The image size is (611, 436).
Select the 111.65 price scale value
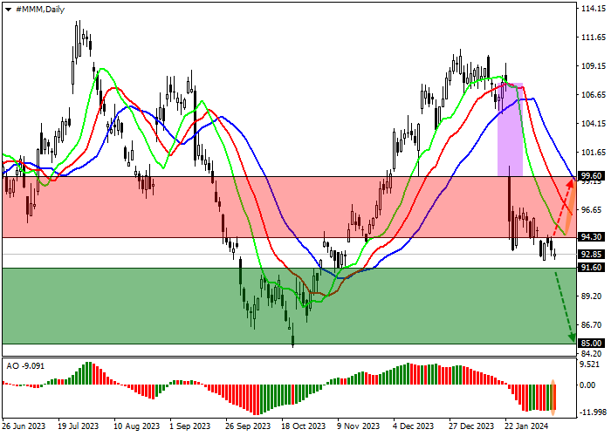pyautogui.click(x=594, y=37)
